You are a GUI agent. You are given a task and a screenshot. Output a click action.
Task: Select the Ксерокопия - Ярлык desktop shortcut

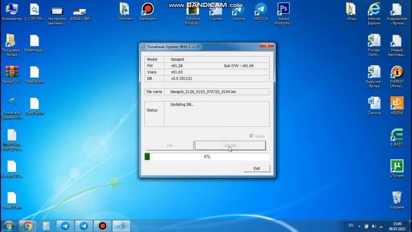(x=397, y=14)
